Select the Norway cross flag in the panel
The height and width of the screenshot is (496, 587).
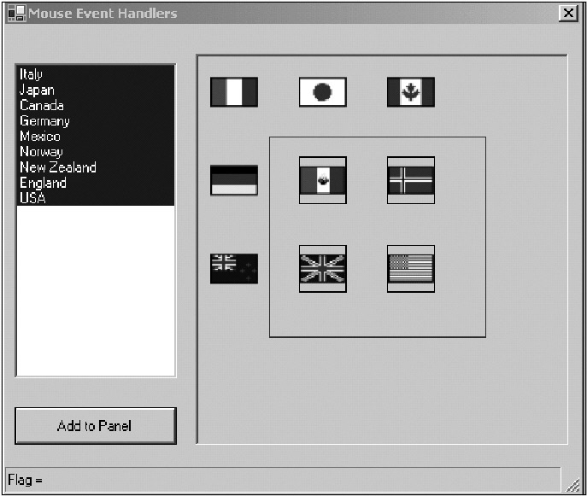point(410,180)
